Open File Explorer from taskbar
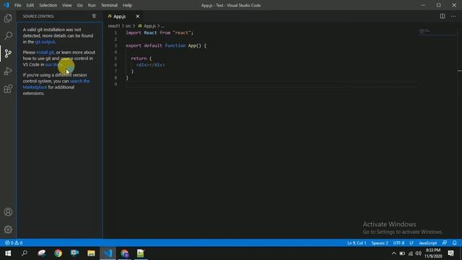Image resolution: width=462 pixels, height=260 pixels. pyautogui.click(x=91, y=253)
